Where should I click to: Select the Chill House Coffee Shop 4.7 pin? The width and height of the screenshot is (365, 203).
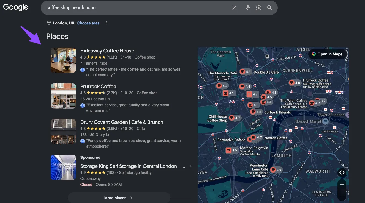click(x=235, y=118)
